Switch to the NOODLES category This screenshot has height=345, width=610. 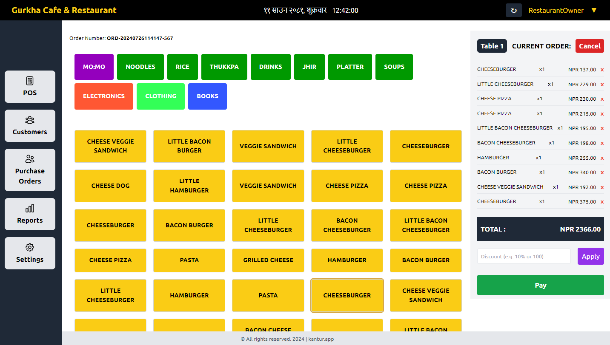click(x=140, y=67)
